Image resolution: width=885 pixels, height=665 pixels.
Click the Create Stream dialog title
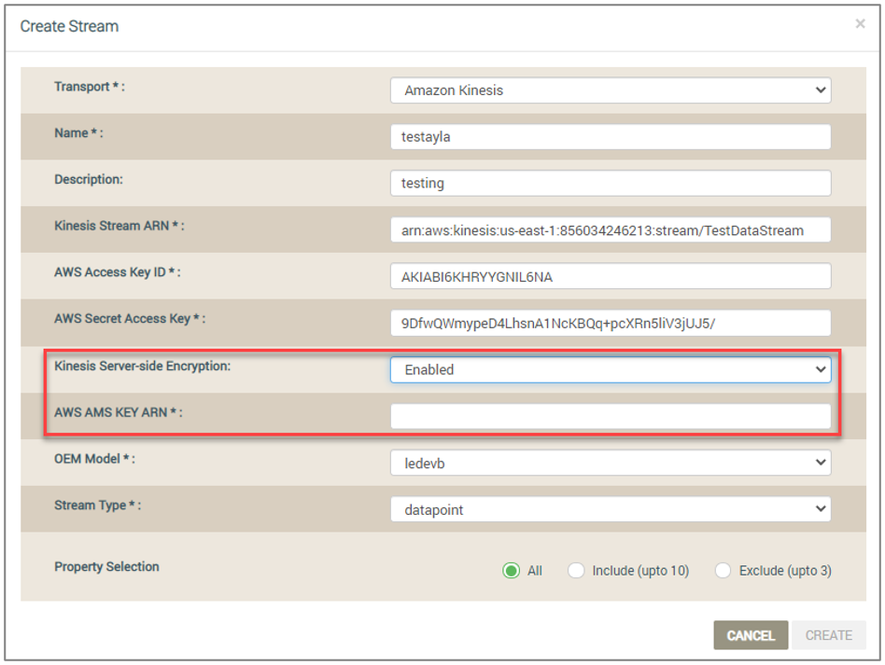point(69,26)
